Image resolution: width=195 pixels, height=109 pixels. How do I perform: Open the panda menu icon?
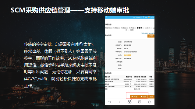coord(129,102)
